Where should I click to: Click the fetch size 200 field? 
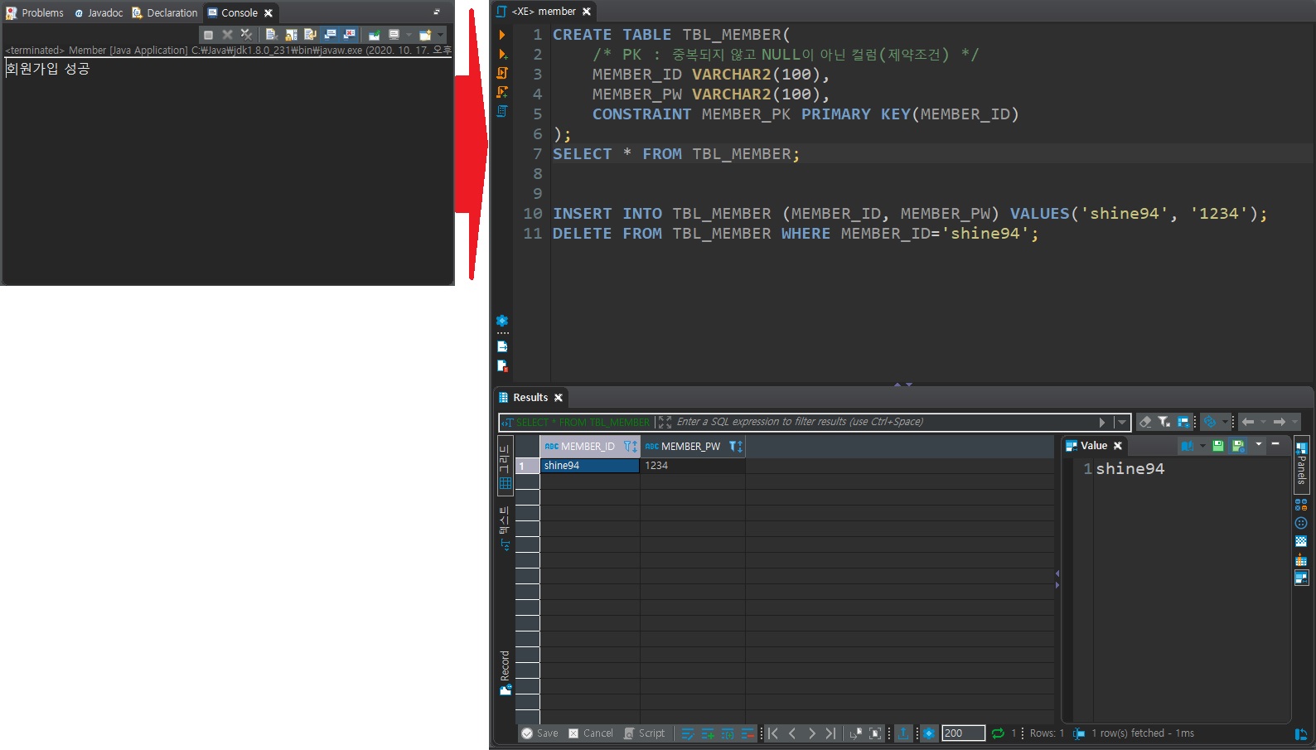coord(963,733)
